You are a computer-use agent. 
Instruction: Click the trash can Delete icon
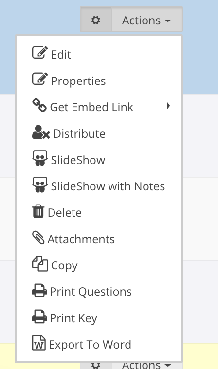click(38, 211)
